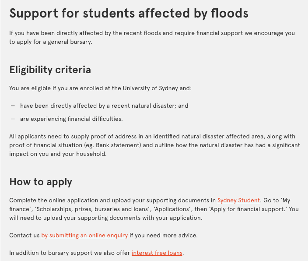Click the paragraph about applying for a general bursary
Screen dimensions: 308x261
pyautogui.click(x=152, y=37)
